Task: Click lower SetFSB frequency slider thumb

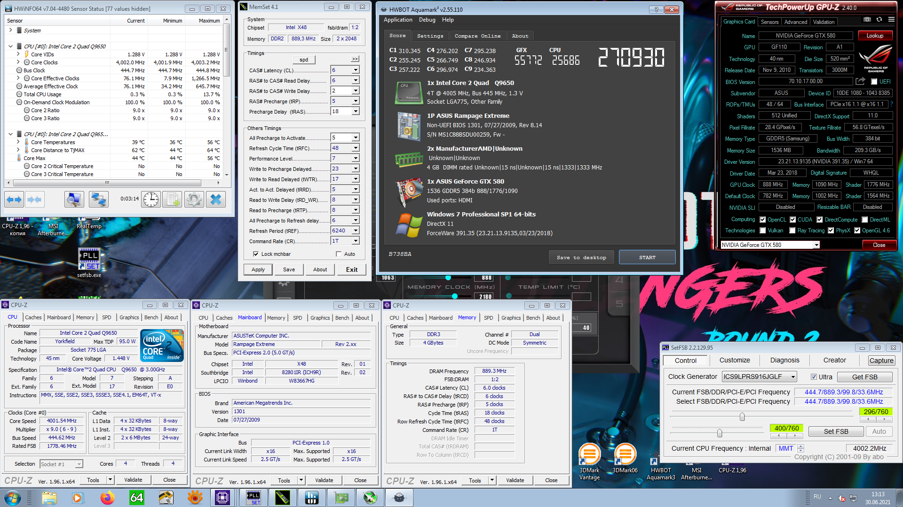Action: coord(719,432)
